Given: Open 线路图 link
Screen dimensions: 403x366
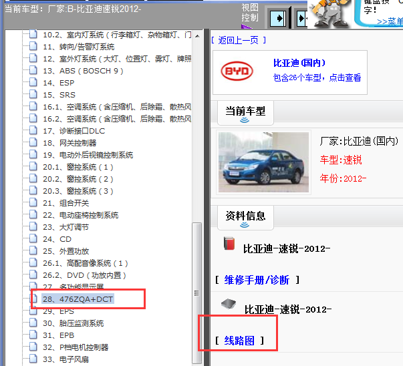Looking at the screenshot, I should coord(239,341).
